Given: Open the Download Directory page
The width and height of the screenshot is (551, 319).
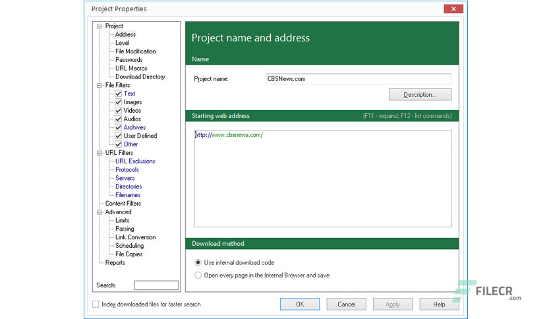Looking at the screenshot, I should pos(140,76).
